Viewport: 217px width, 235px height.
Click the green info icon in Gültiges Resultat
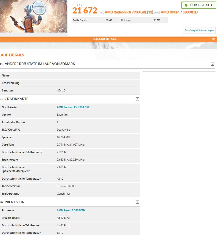click(186, 5)
